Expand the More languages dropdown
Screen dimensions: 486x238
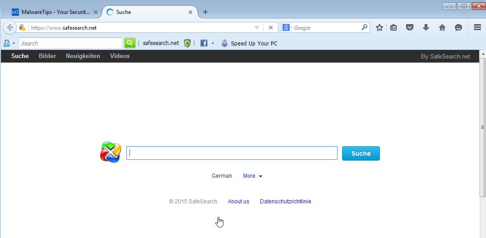click(x=253, y=176)
